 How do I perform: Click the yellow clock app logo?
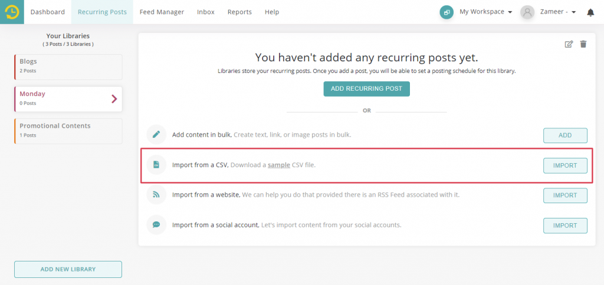(x=12, y=12)
